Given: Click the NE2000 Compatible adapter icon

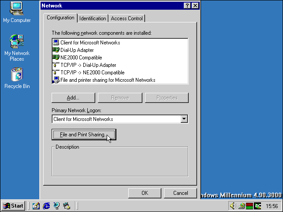Looking at the screenshot, I should tap(56, 58).
